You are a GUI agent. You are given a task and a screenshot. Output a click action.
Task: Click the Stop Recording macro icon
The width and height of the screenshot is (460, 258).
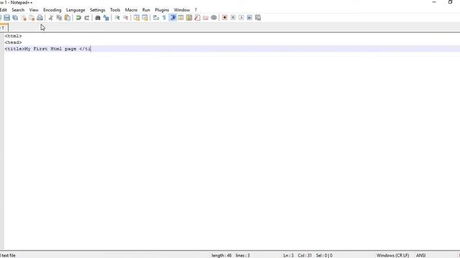pyautogui.click(x=233, y=17)
